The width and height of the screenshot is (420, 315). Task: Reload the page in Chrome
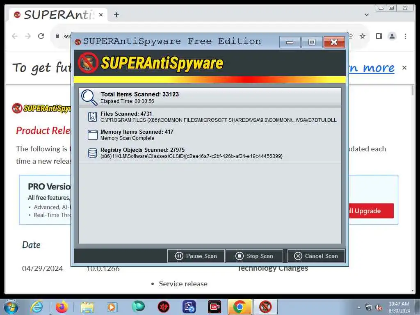[x=41, y=36]
